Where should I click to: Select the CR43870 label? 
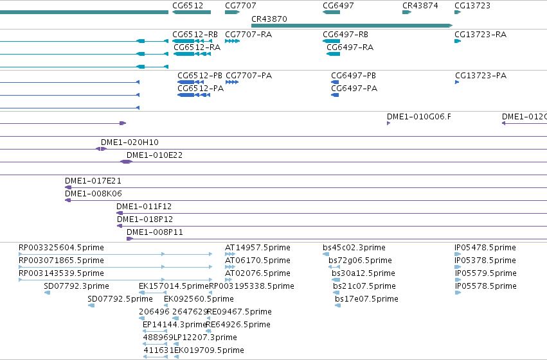(x=269, y=19)
